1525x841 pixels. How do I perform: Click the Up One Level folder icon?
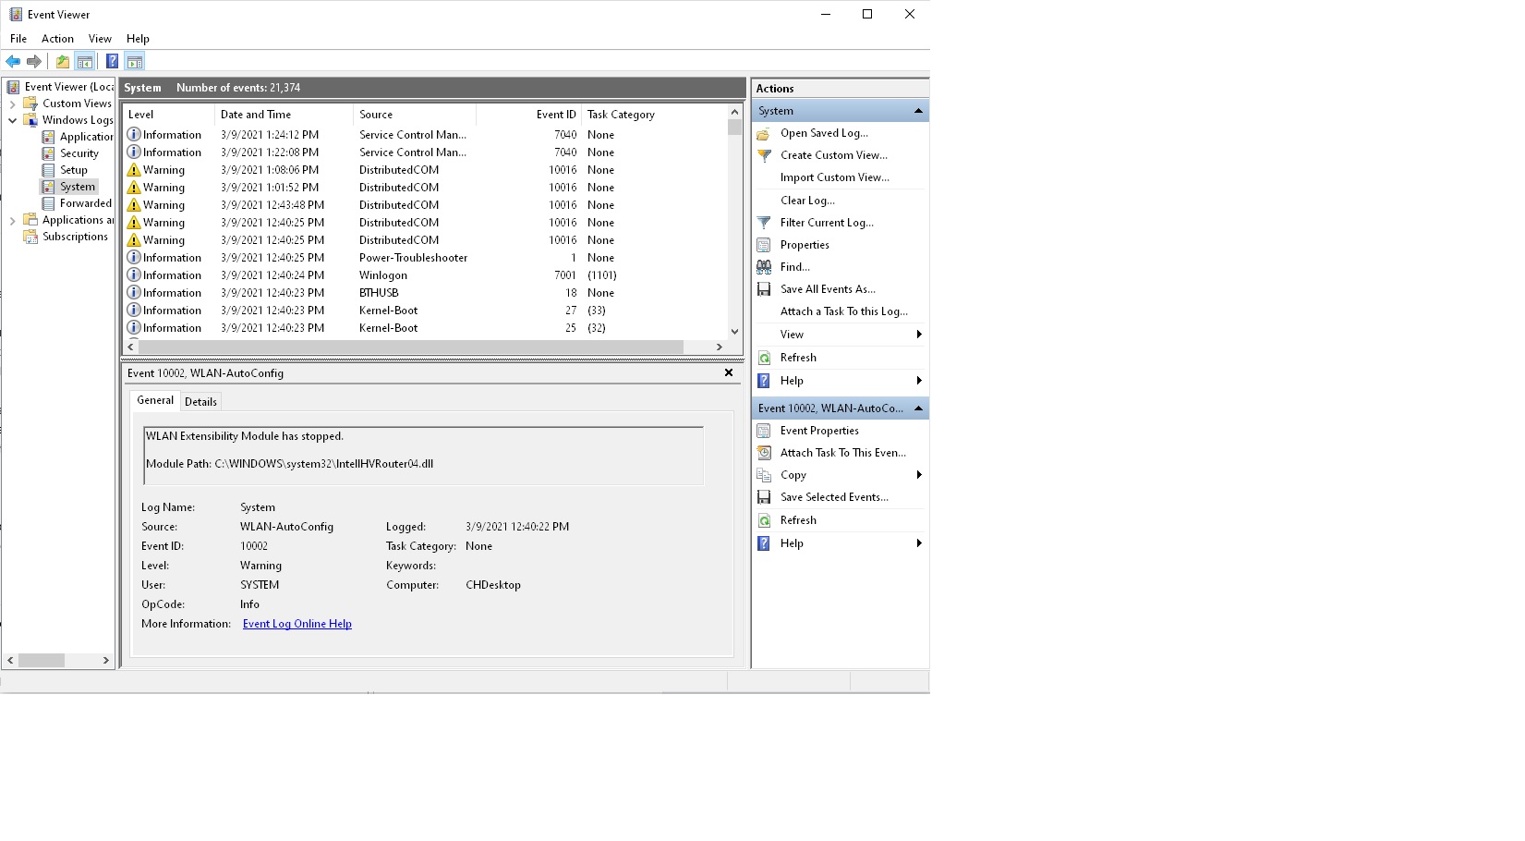[62, 62]
